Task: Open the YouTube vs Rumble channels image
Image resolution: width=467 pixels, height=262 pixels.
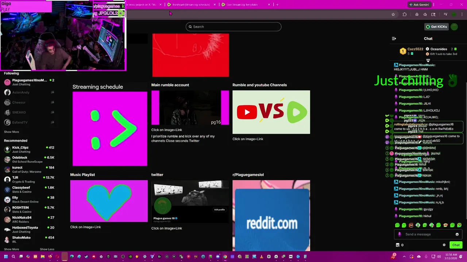Action: tap(271, 112)
